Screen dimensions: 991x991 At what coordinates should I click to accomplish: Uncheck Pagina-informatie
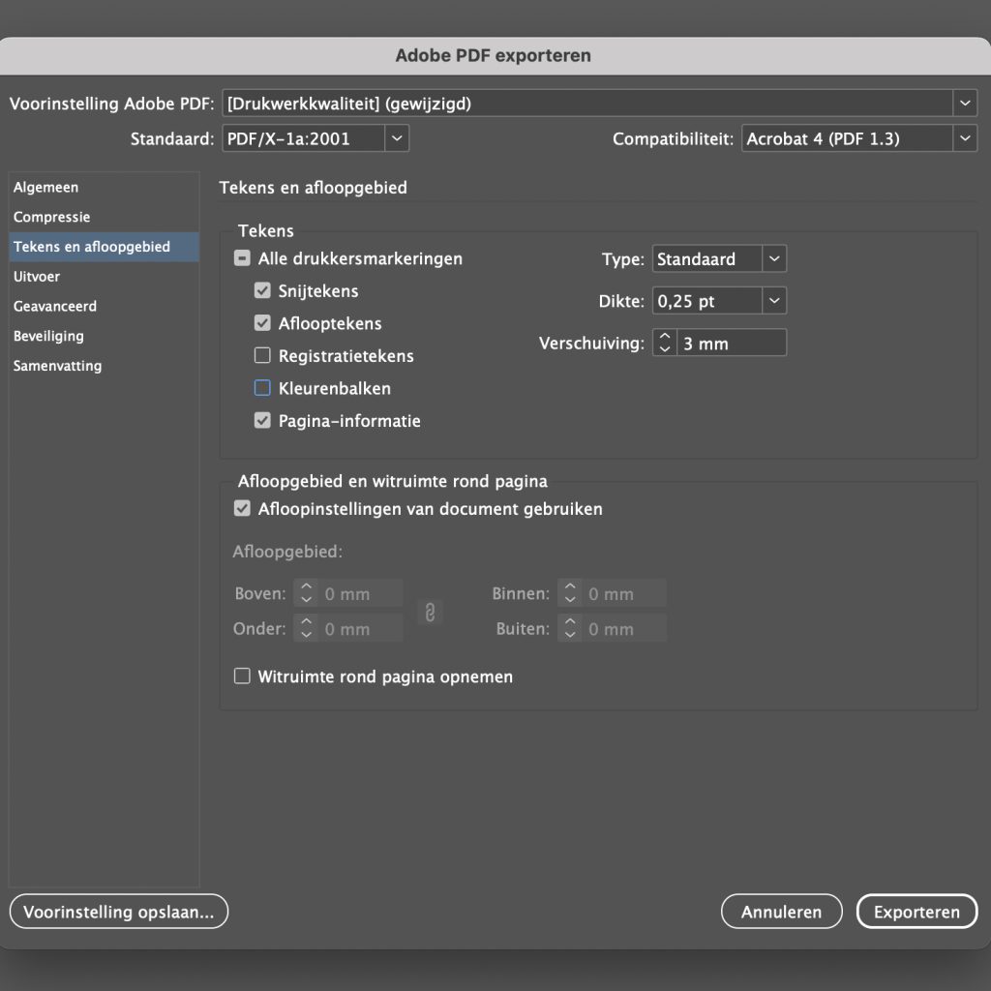(261, 420)
